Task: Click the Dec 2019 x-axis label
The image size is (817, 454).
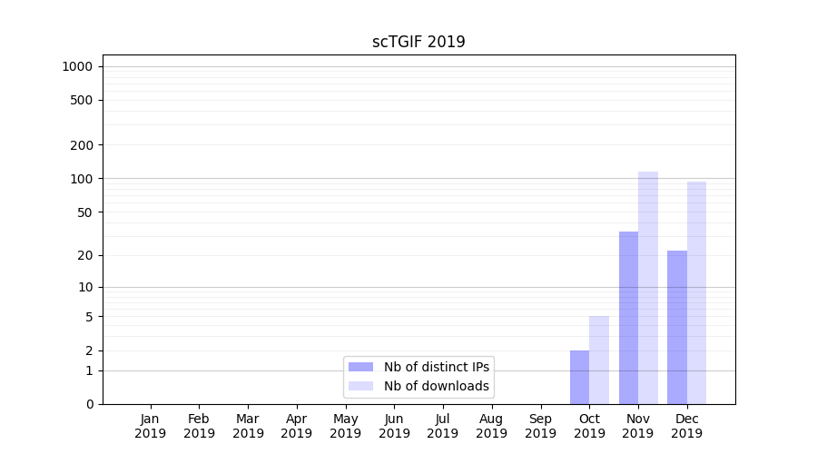Action: click(x=686, y=426)
